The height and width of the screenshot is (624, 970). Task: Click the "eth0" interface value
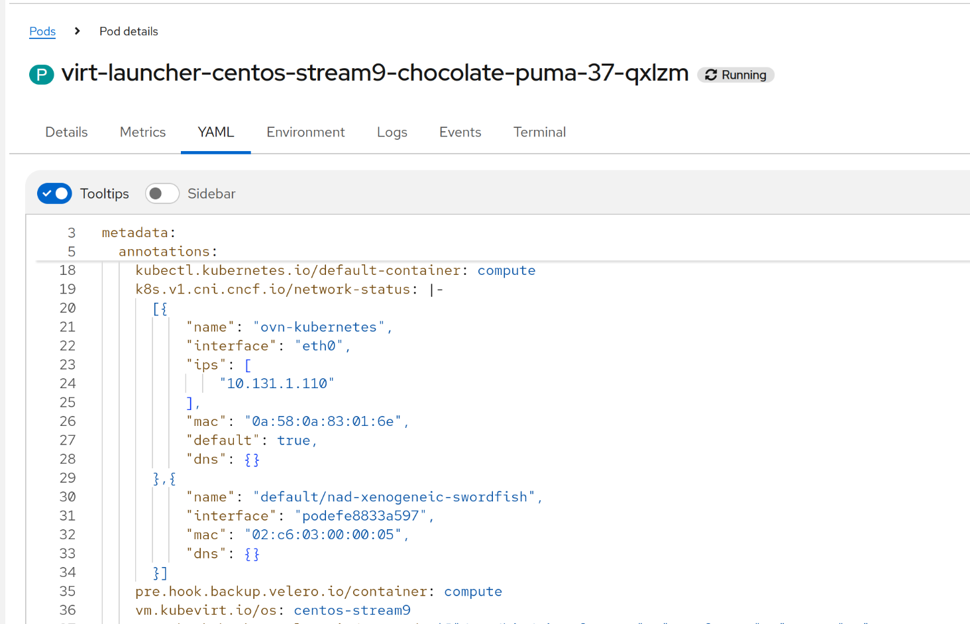click(x=319, y=346)
